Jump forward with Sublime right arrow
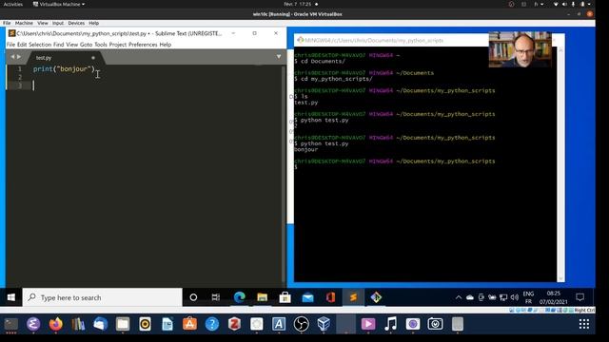The width and height of the screenshot is (609, 342). 19,57
